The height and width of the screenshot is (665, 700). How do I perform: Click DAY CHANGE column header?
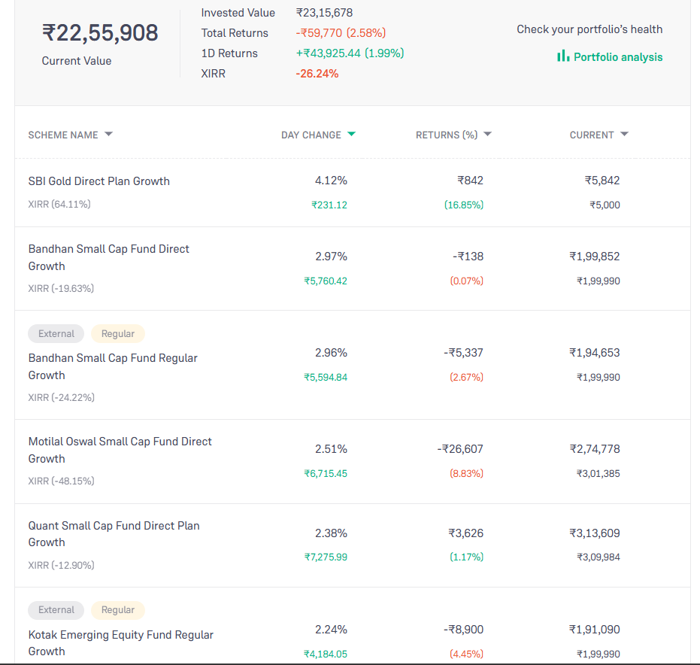311,135
